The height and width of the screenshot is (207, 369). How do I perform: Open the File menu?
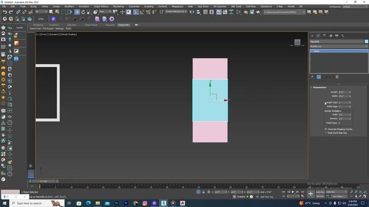click(x=4, y=6)
